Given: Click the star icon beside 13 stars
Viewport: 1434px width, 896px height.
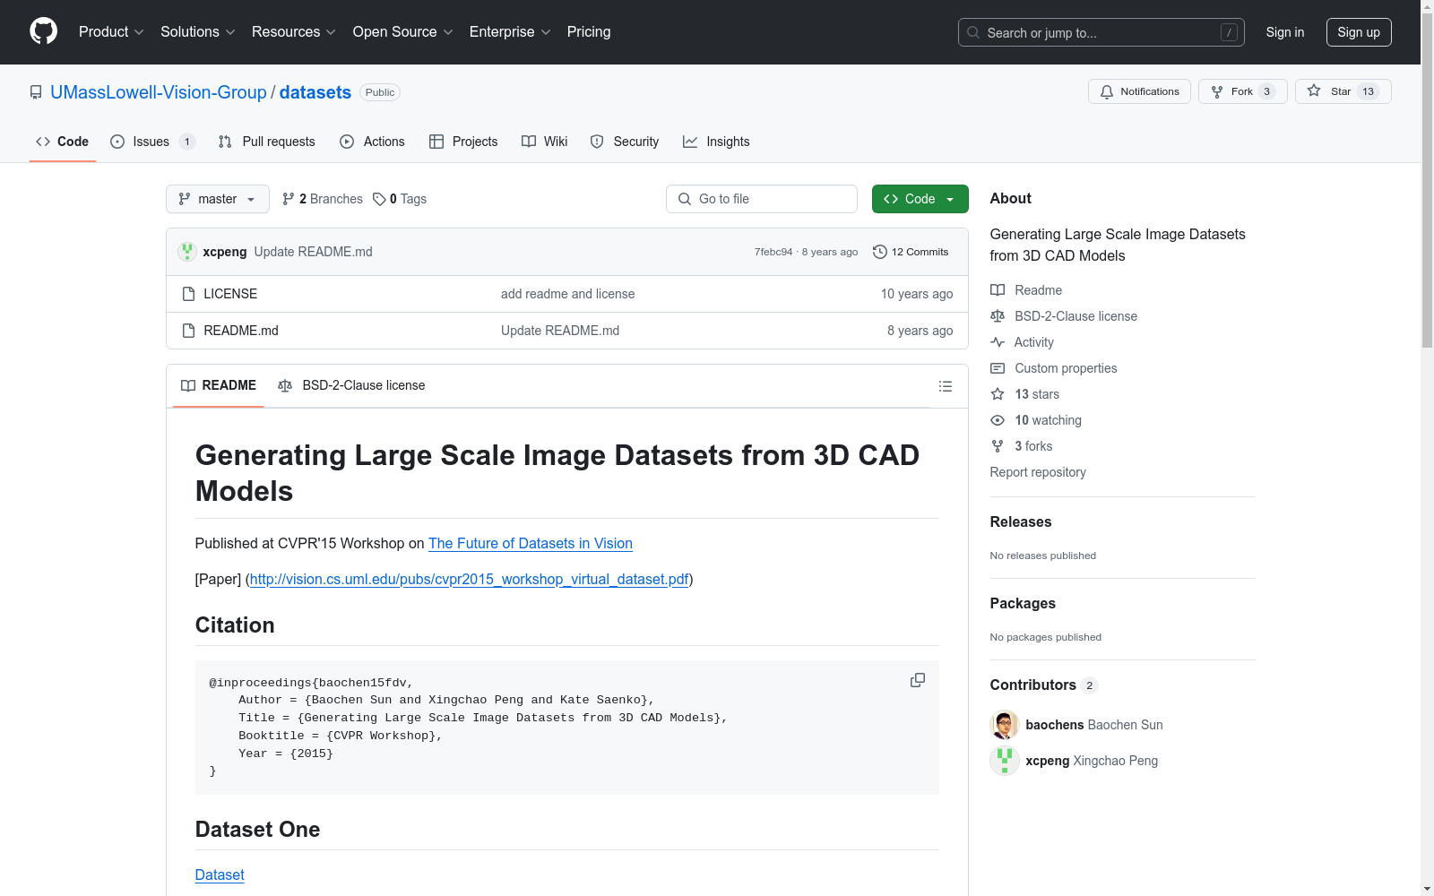Looking at the screenshot, I should [998, 394].
